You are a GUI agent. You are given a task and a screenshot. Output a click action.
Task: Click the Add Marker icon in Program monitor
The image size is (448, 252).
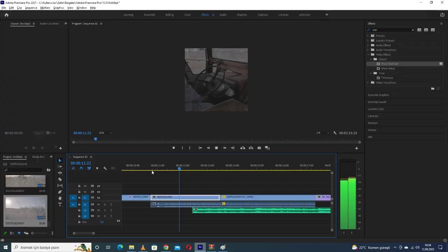(x=174, y=148)
